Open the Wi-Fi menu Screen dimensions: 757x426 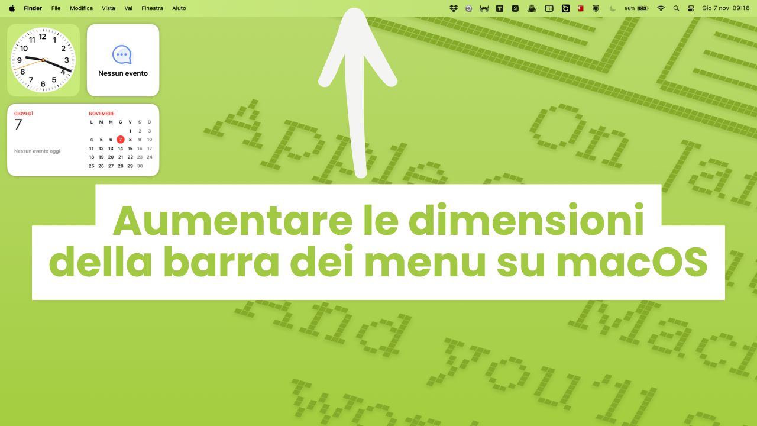(x=661, y=8)
